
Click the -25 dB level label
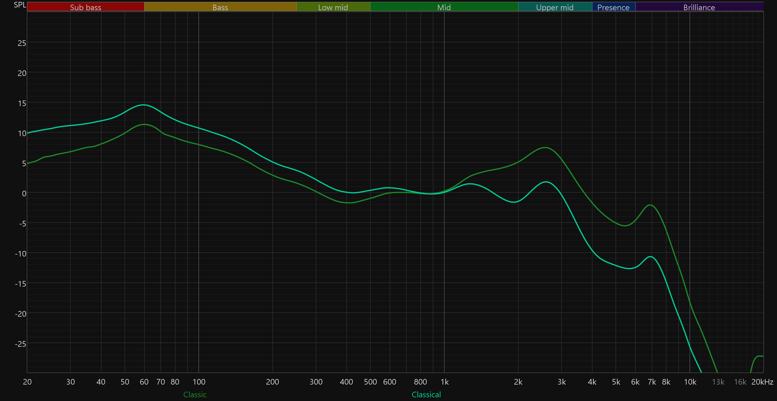(x=21, y=344)
